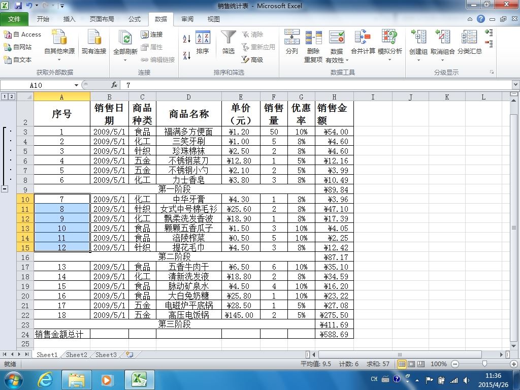Select cell containing 高压电饭锅
The image size is (520, 390).
[189, 315]
